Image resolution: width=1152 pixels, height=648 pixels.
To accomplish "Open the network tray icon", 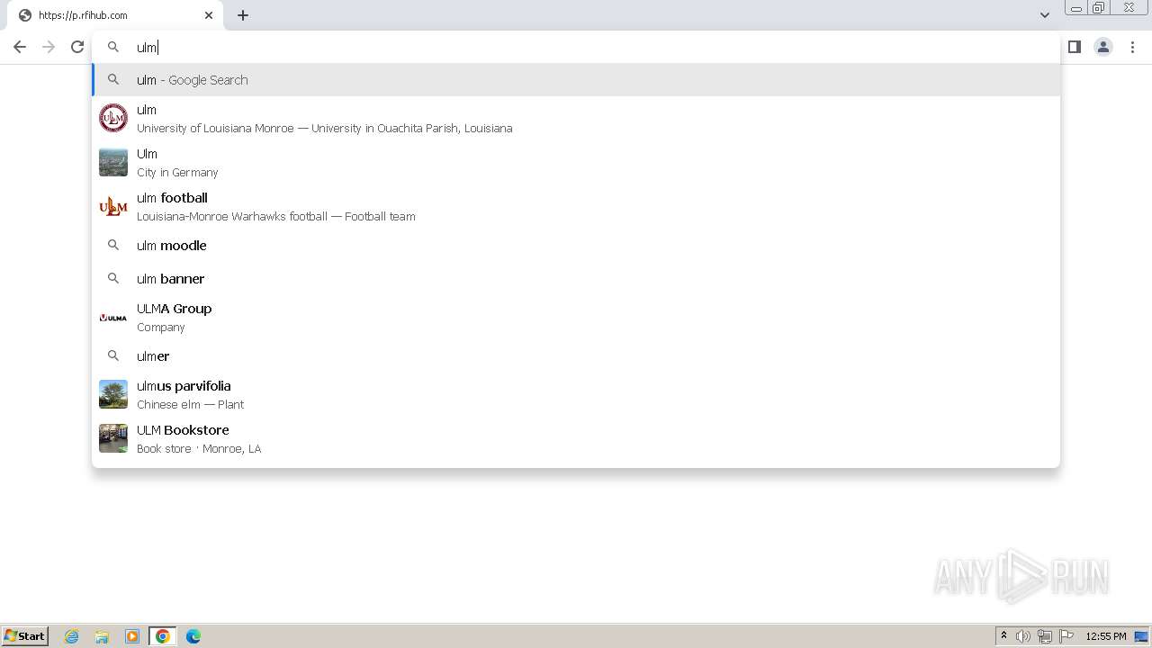I will (1045, 636).
